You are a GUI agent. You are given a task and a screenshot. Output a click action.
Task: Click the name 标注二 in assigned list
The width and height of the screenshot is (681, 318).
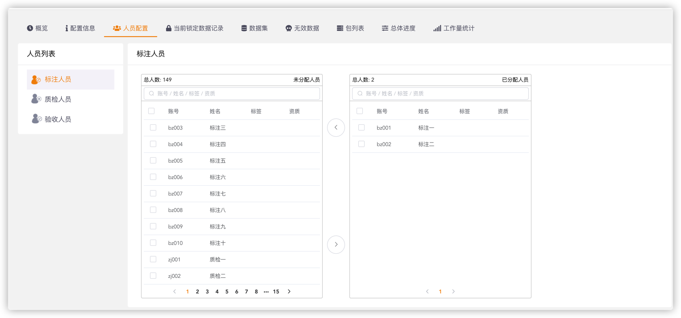tap(426, 144)
